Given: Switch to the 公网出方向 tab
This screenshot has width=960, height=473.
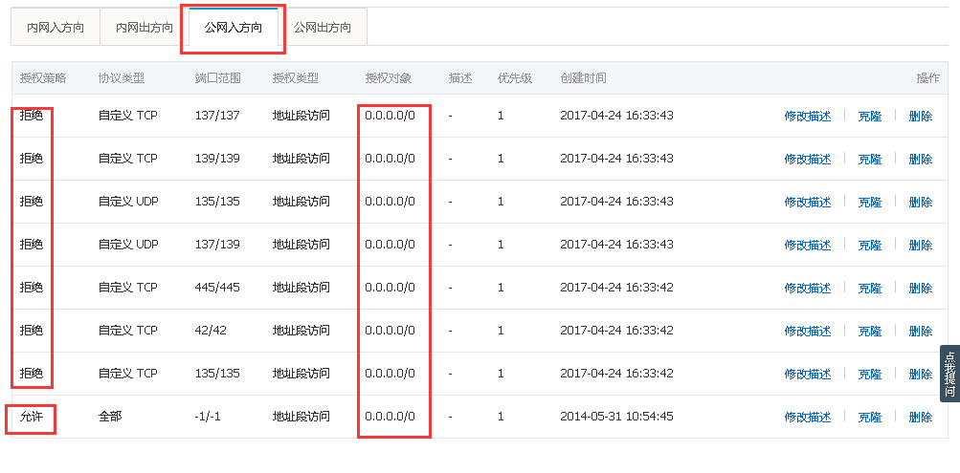Looking at the screenshot, I should click(x=322, y=28).
